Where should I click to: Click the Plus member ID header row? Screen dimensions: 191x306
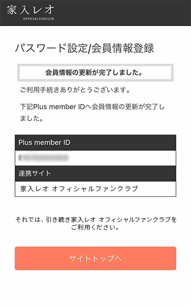pos(96,142)
